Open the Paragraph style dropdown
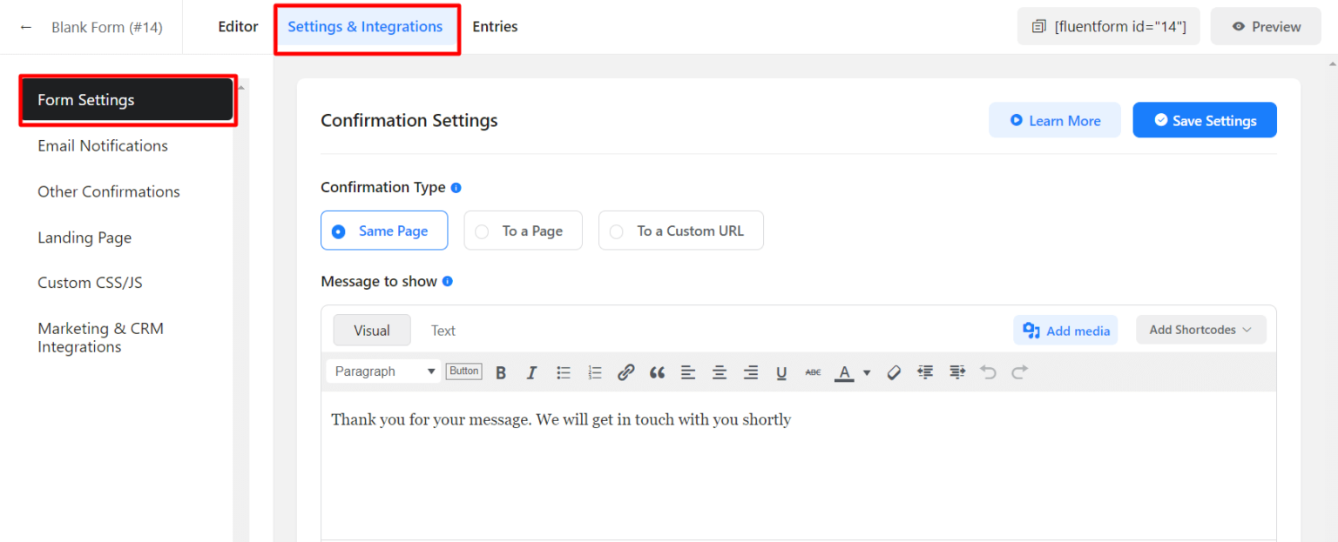Screen dimensions: 1338x542 click(x=383, y=371)
